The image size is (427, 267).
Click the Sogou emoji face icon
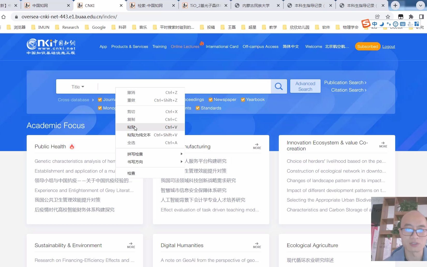(x=395, y=24)
